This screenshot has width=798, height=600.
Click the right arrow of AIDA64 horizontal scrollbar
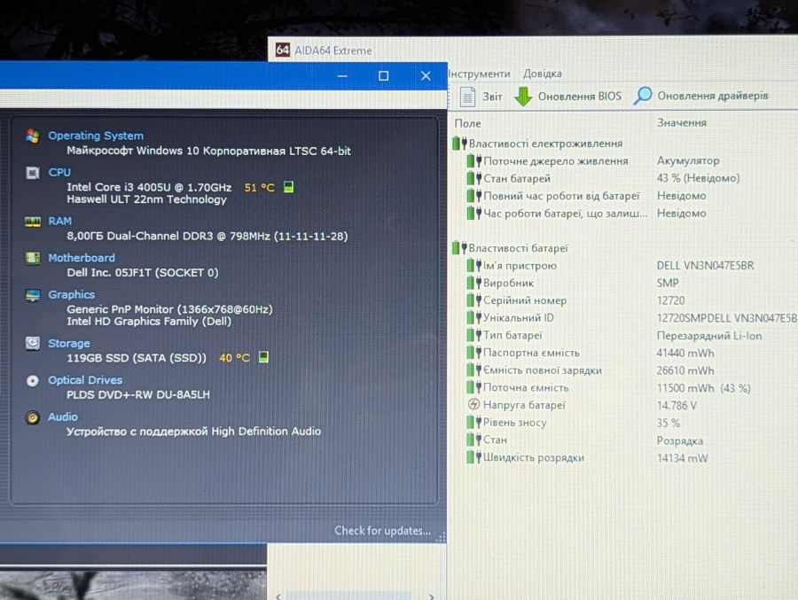432,596
